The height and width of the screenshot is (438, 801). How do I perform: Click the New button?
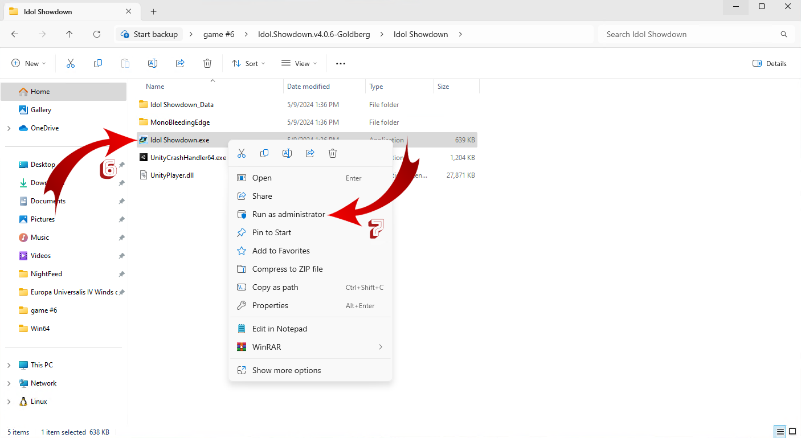point(28,63)
